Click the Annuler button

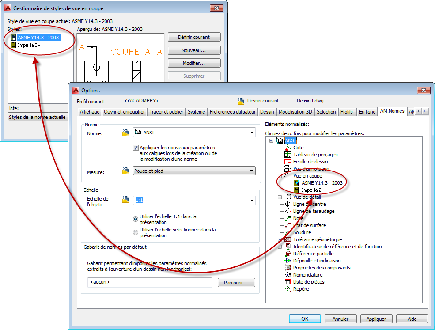[340, 319]
